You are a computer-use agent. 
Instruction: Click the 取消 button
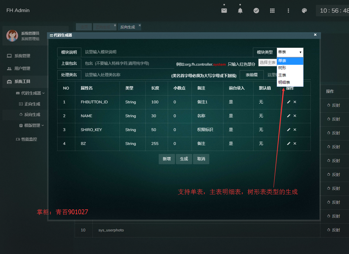201,159
